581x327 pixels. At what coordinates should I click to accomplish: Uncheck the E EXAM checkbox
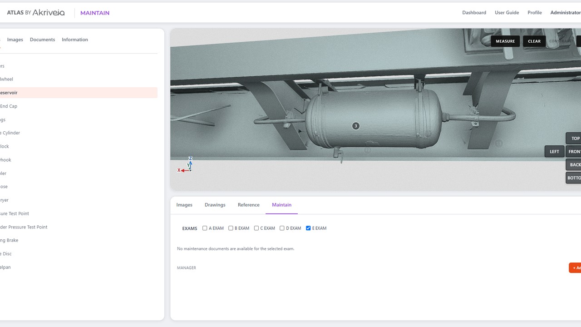tap(308, 228)
